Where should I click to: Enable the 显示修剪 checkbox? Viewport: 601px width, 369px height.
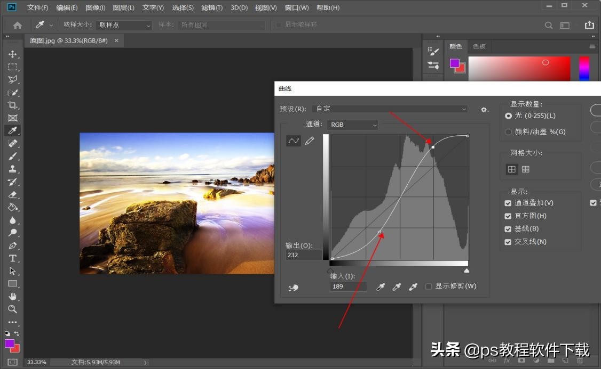click(429, 286)
